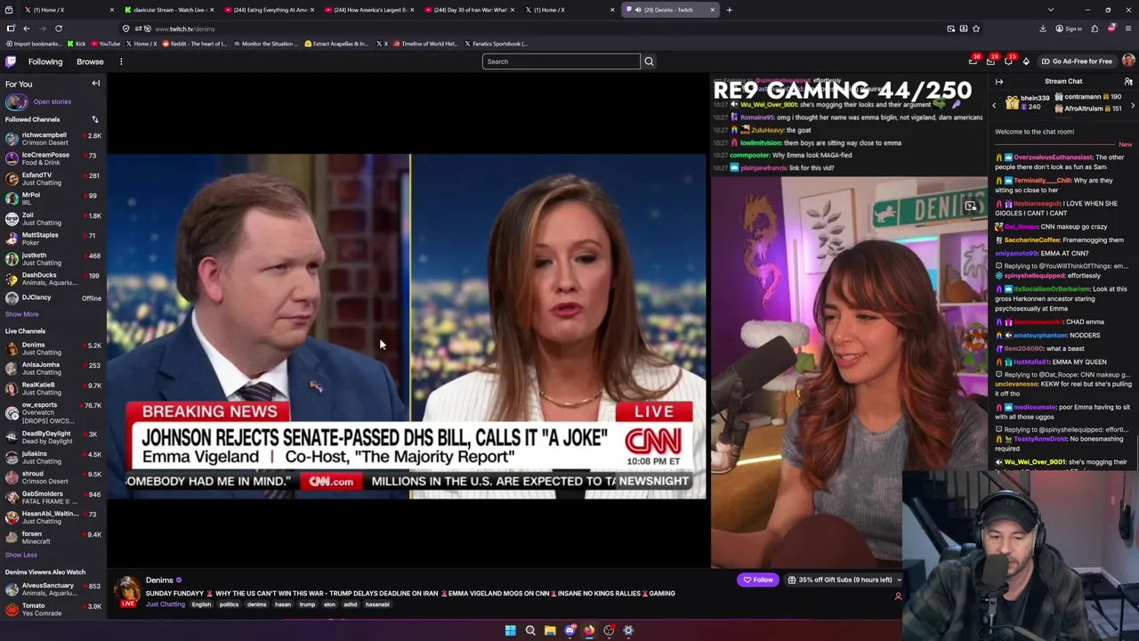Show previous gift leaderboard entries
Image resolution: width=1139 pixels, height=641 pixels.
994,105
